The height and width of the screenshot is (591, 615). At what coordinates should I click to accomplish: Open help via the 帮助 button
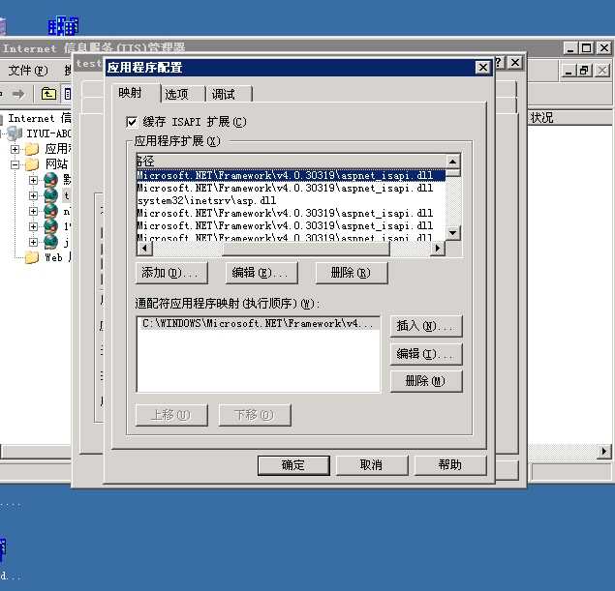[x=450, y=465]
